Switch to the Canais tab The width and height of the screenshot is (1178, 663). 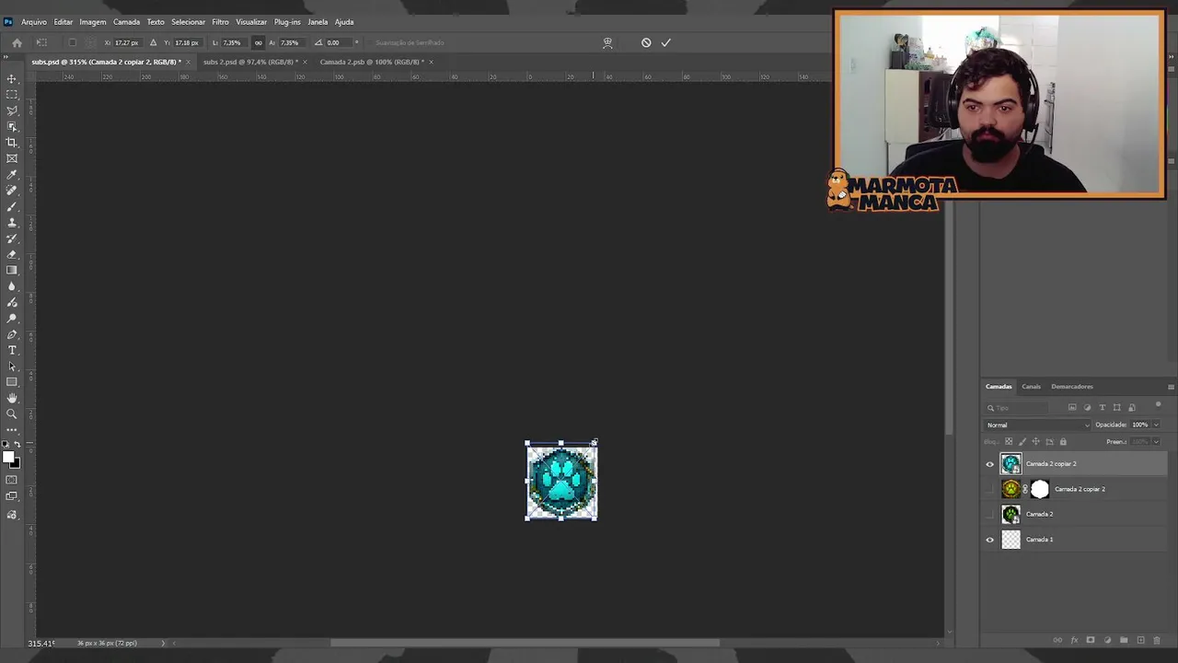coord(1031,387)
